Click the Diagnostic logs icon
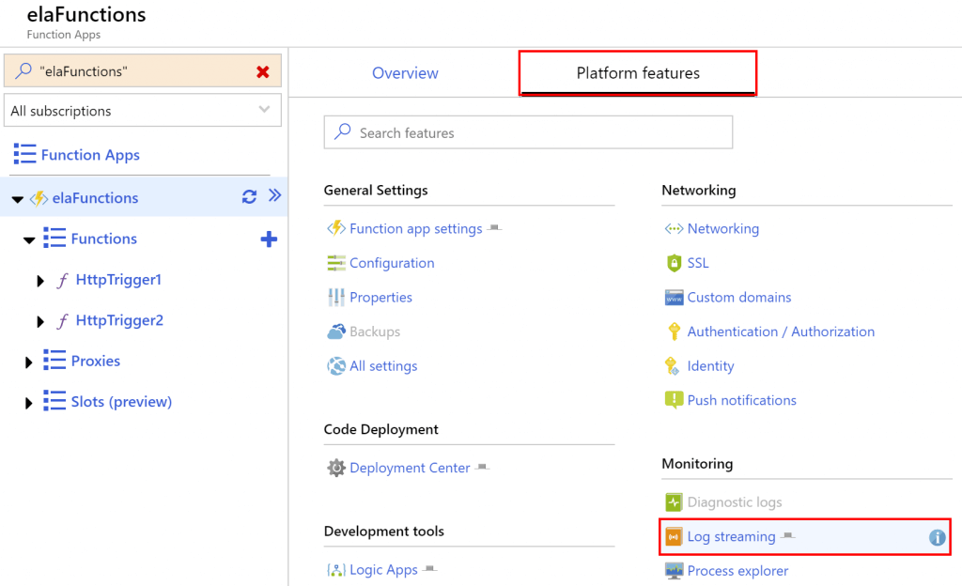Screen dimensions: 962x586 point(674,502)
